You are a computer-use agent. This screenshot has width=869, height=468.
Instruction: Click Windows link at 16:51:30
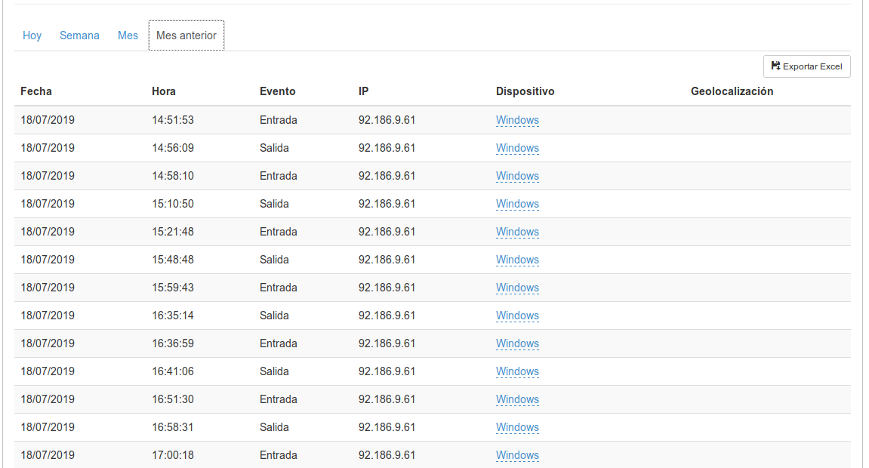point(517,399)
